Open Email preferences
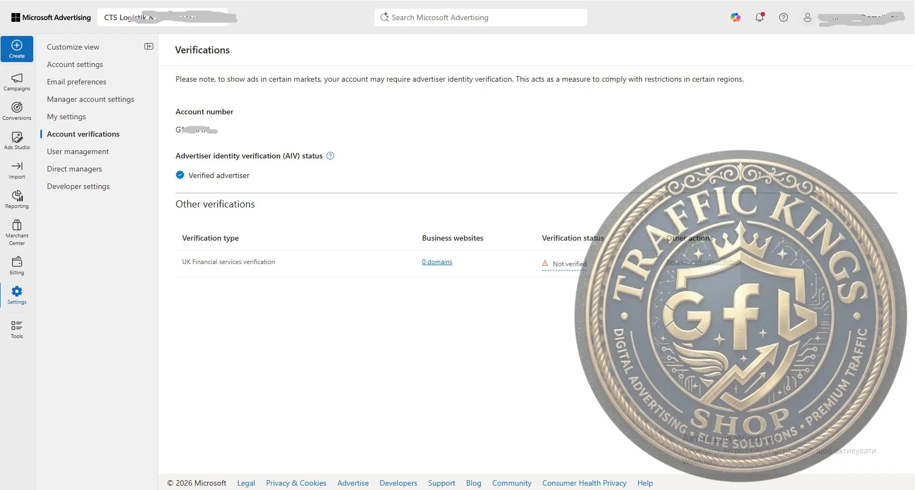The height and width of the screenshot is (490, 915). [x=76, y=82]
